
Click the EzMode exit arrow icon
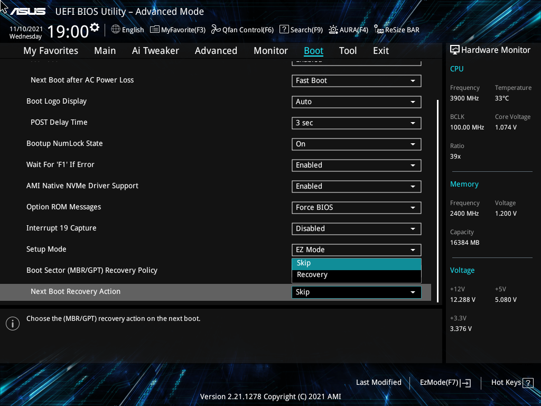465,383
